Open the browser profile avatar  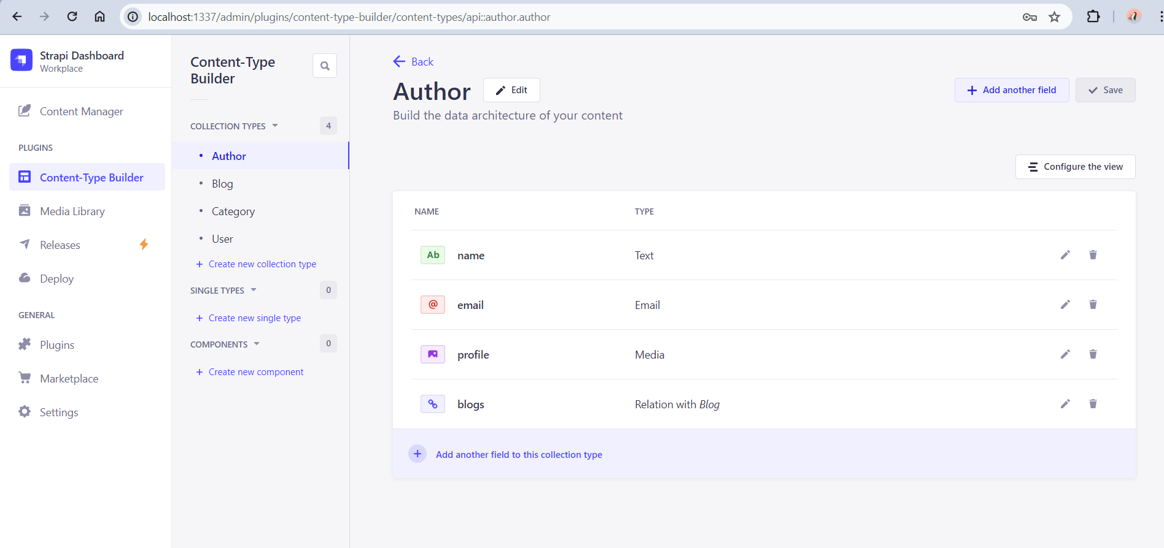coord(1133,17)
